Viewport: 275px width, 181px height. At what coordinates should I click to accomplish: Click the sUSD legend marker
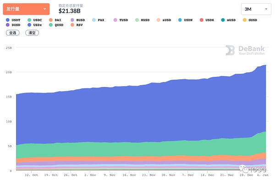click(159, 20)
